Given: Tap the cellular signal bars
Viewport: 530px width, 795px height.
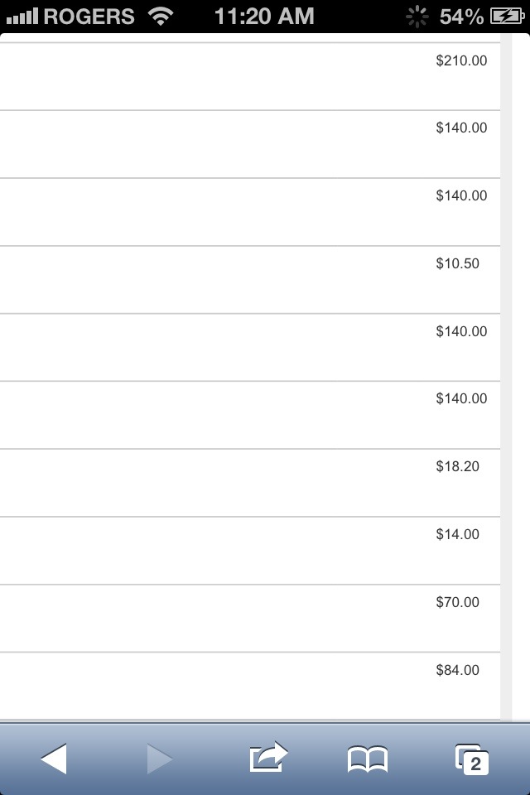Looking at the screenshot, I should click(22, 17).
